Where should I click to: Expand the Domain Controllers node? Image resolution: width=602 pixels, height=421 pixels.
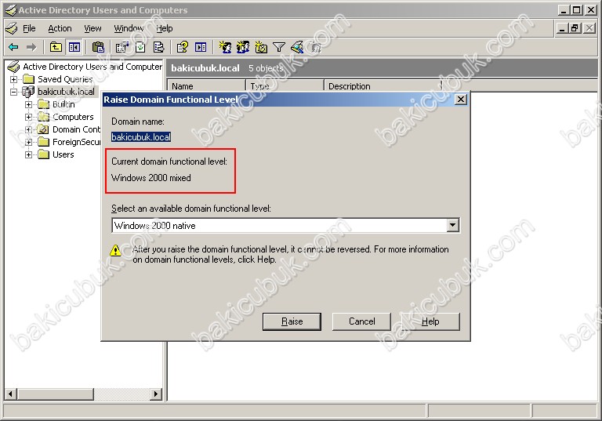point(28,129)
